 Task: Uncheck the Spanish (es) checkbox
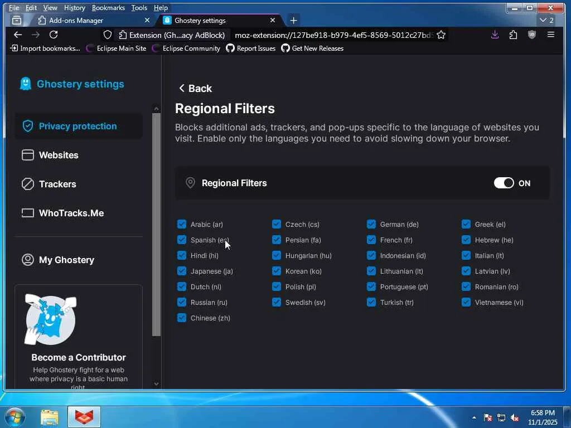[x=181, y=240]
